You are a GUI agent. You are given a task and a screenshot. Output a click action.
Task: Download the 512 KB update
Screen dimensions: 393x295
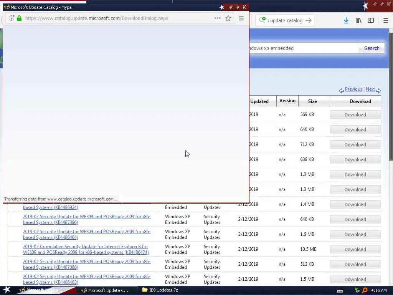tap(355, 264)
